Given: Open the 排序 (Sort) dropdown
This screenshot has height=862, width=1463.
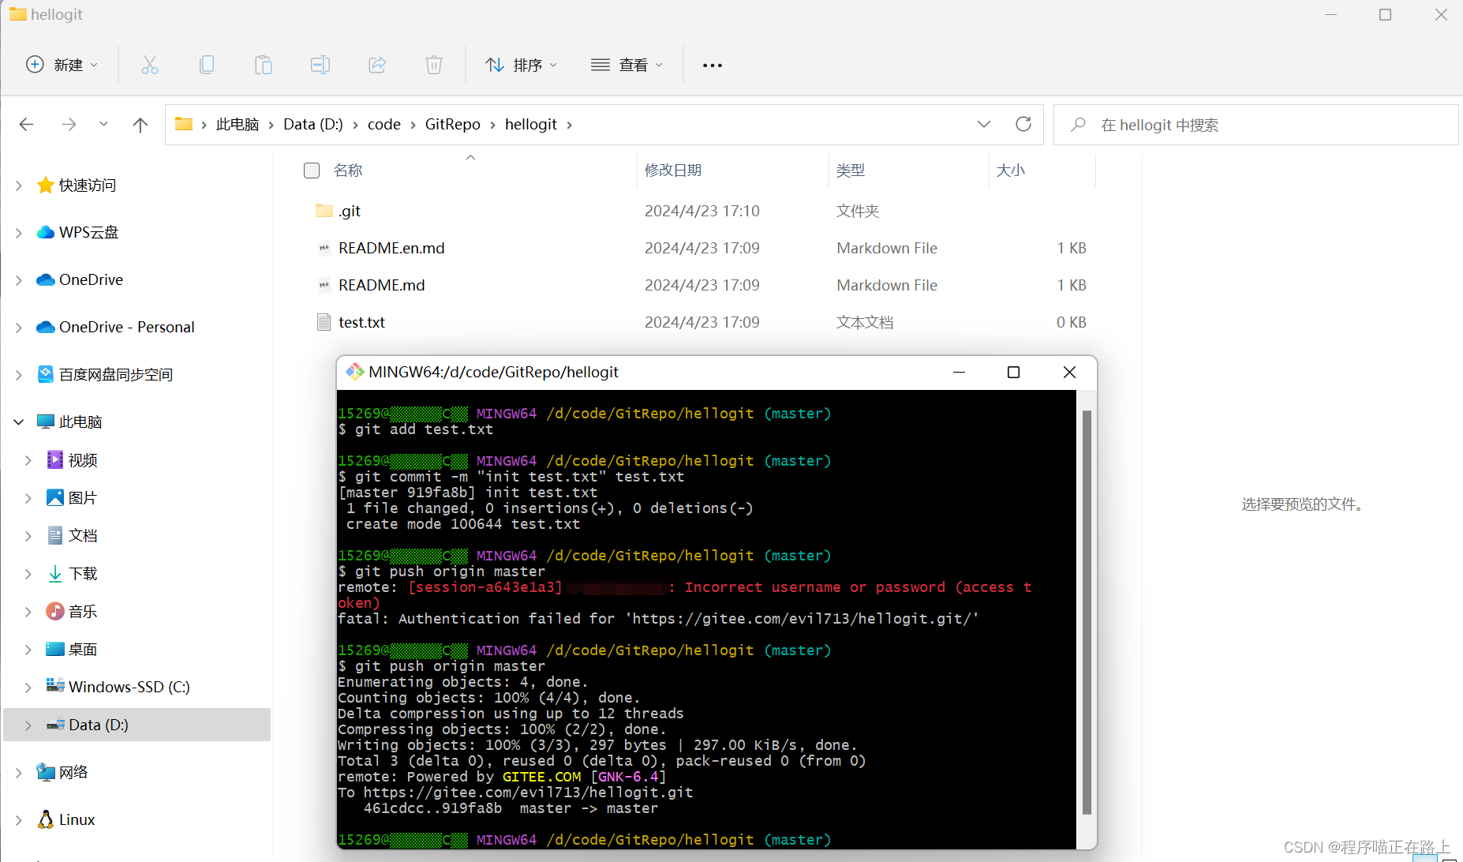Looking at the screenshot, I should click(522, 65).
